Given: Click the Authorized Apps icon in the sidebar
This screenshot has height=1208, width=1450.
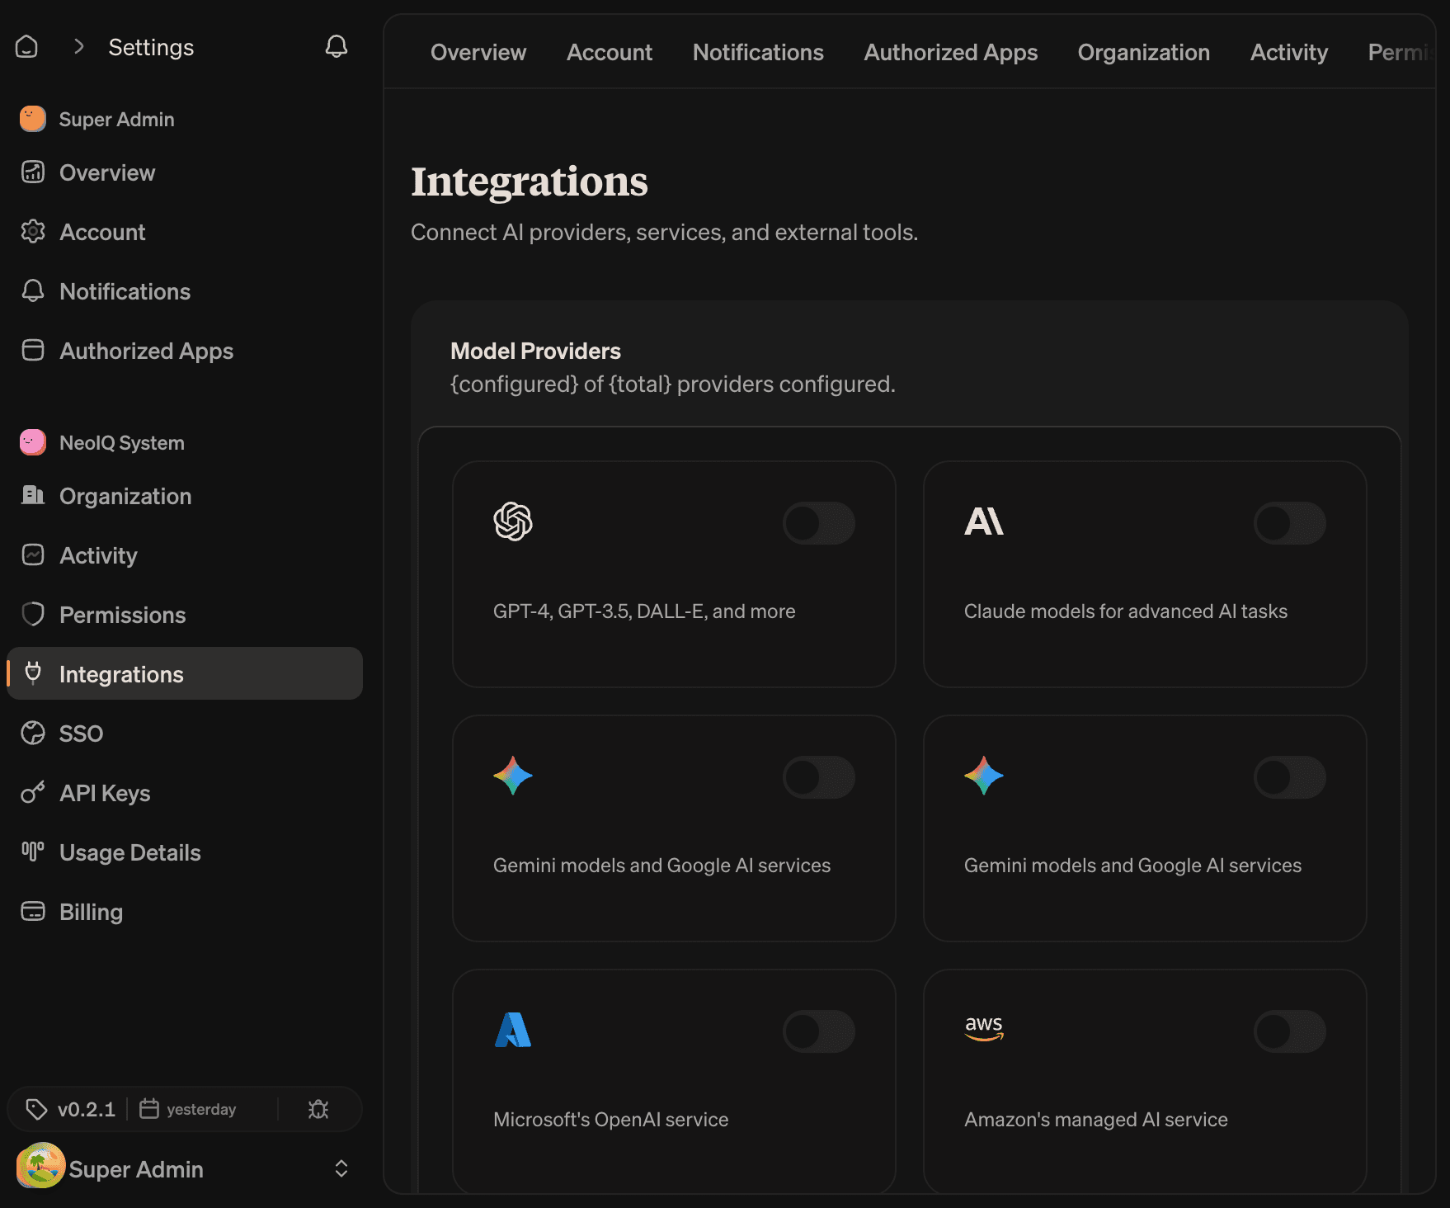Looking at the screenshot, I should 33,350.
